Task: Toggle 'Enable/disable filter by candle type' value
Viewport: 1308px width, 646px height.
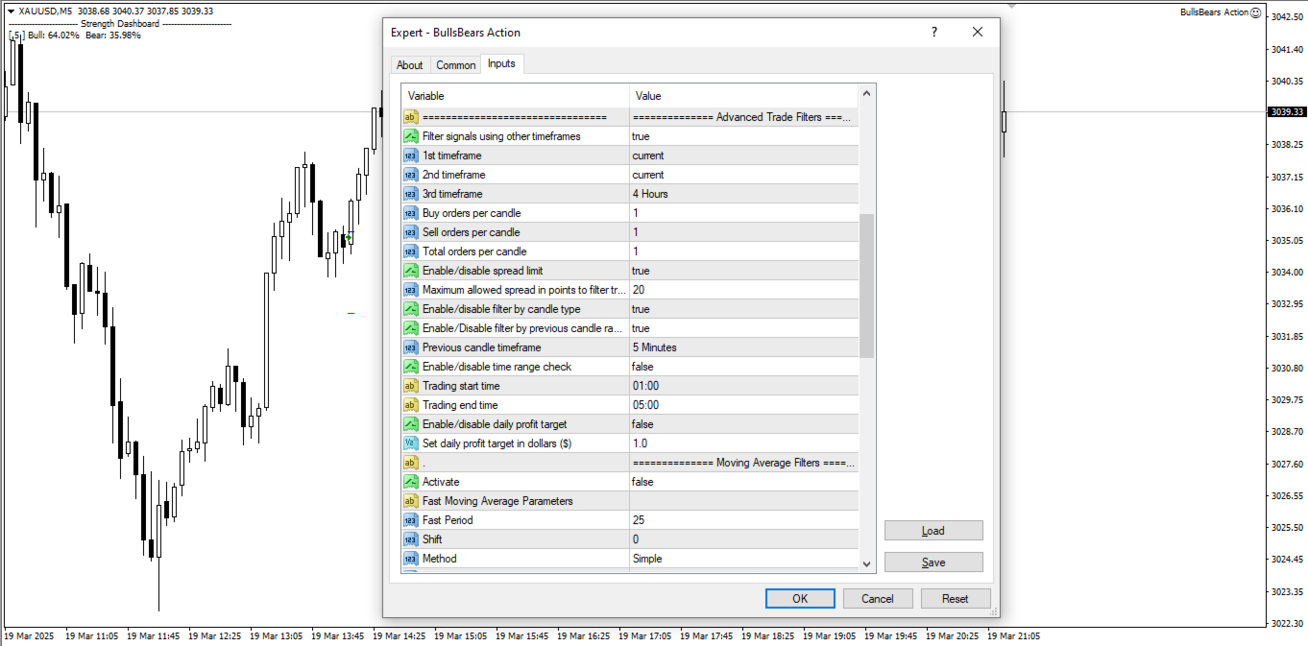Action: (744, 309)
